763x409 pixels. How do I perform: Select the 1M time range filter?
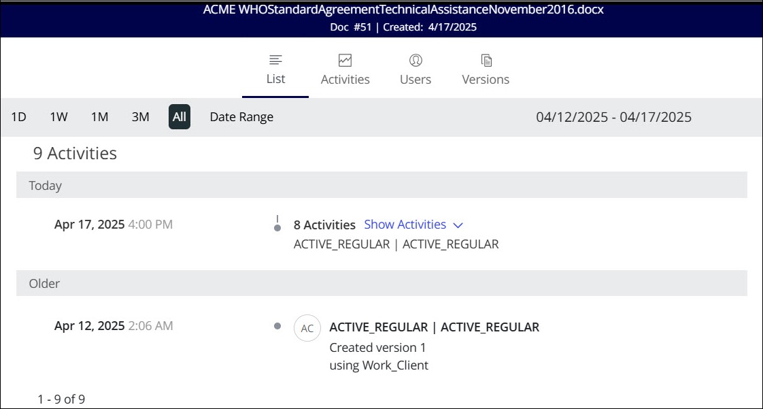tap(99, 117)
